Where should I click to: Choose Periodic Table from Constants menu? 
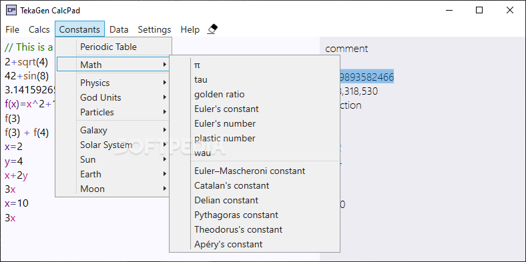113,47
